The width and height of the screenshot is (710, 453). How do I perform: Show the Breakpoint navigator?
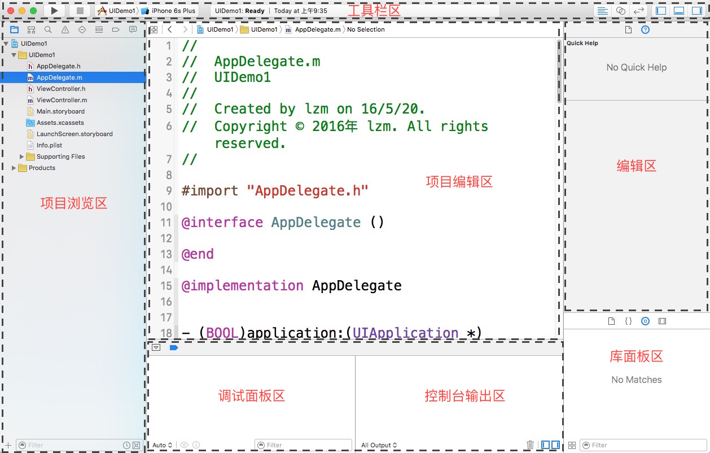[115, 29]
